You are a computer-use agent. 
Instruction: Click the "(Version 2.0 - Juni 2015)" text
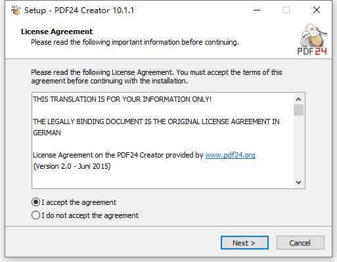(72, 166)
